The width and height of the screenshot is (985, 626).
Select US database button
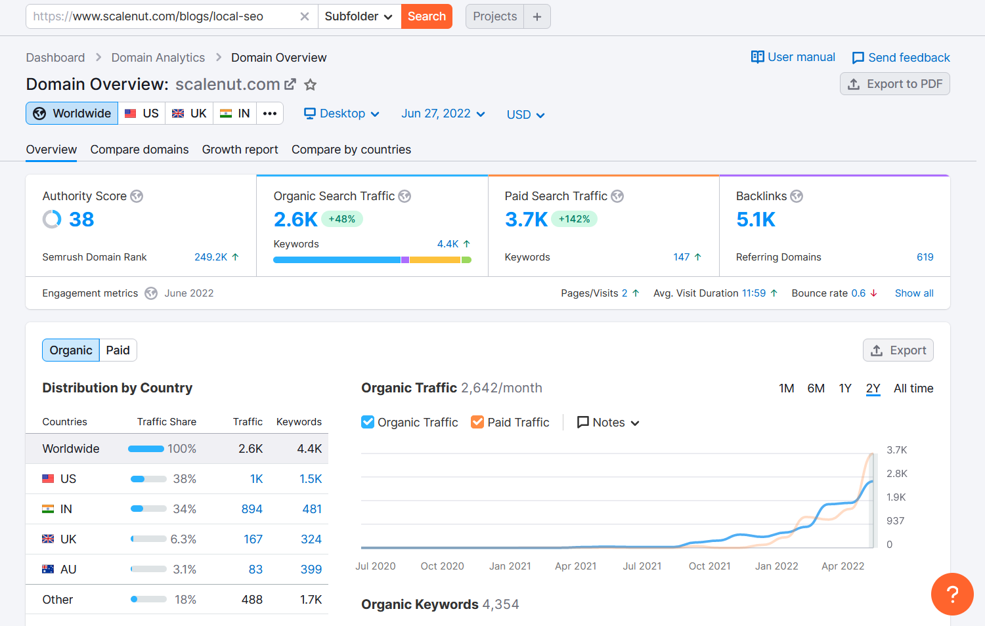tap(142, 114)
